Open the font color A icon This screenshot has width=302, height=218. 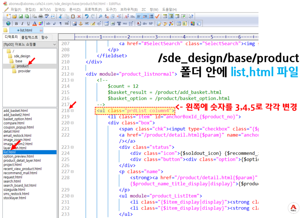tap(34, 23)
